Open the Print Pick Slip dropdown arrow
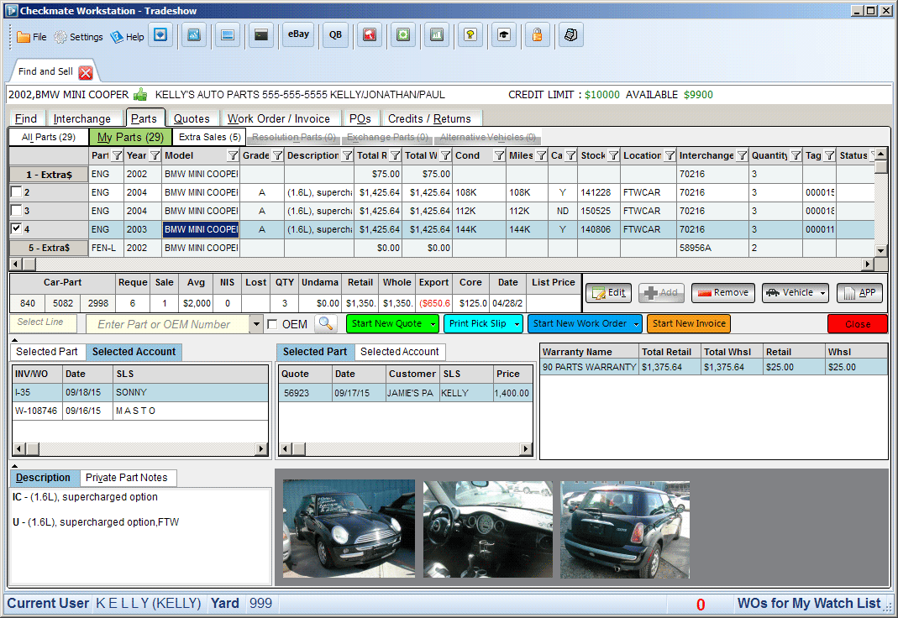Viewport: 898px width, 618px height. [x=517, y=324]
